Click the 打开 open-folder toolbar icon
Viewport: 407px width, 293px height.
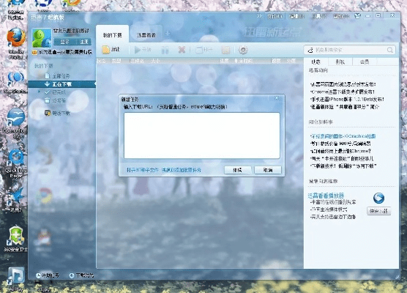coord(199,49)
